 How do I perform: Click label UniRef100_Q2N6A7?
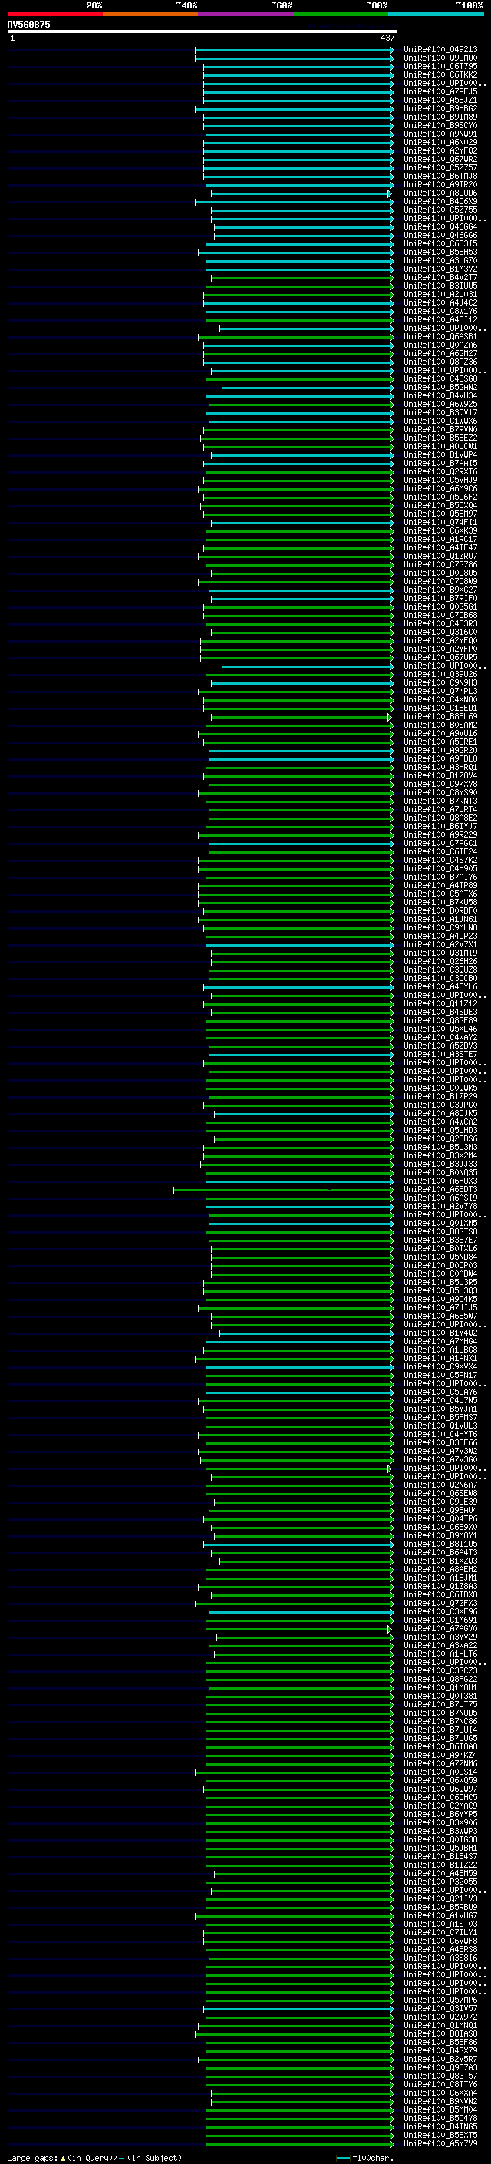[440, 1485]
